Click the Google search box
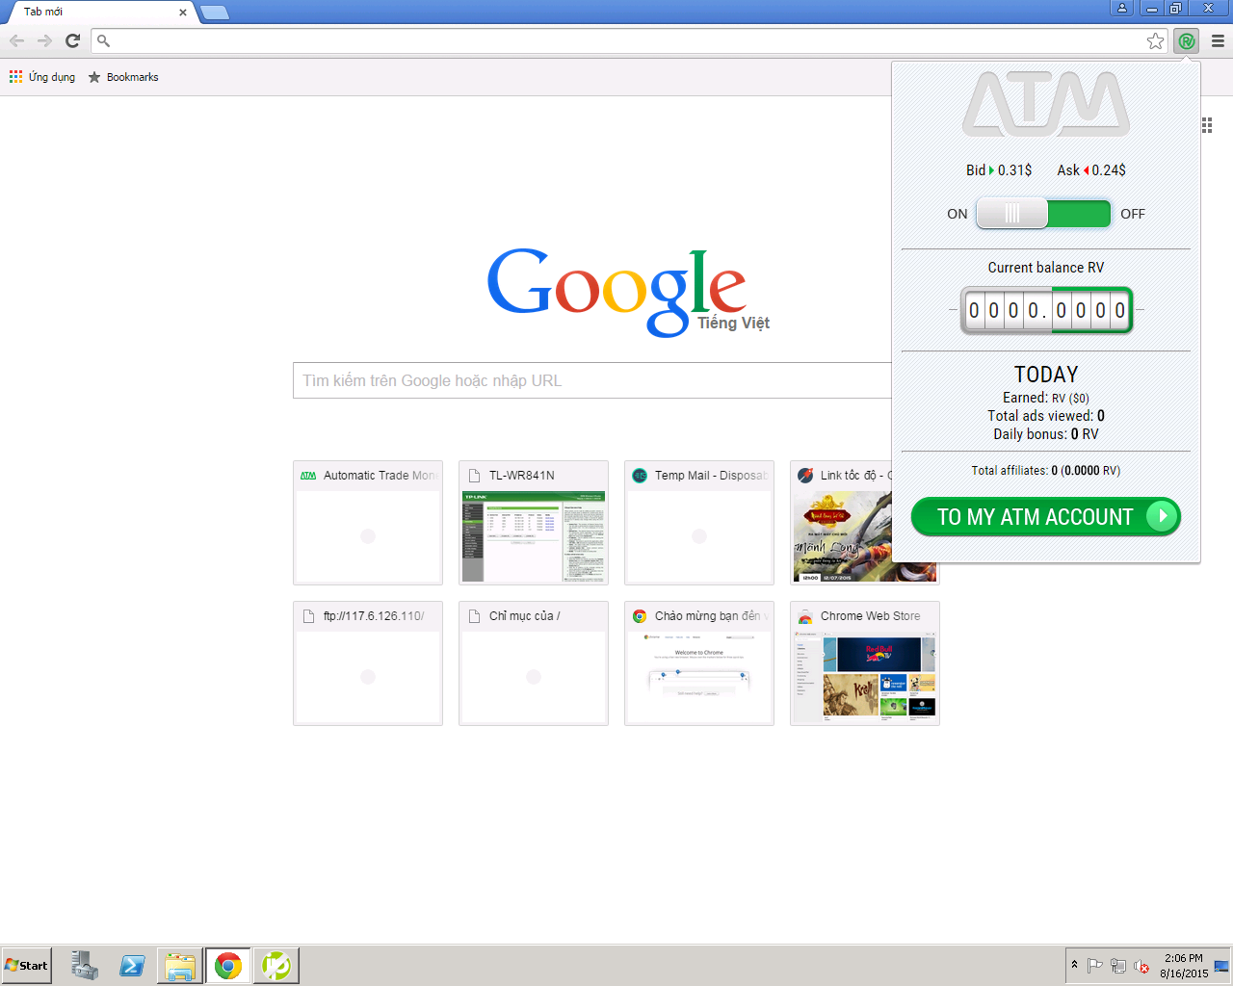Screen dimensions: 1233x986 (x=592, y=380)
